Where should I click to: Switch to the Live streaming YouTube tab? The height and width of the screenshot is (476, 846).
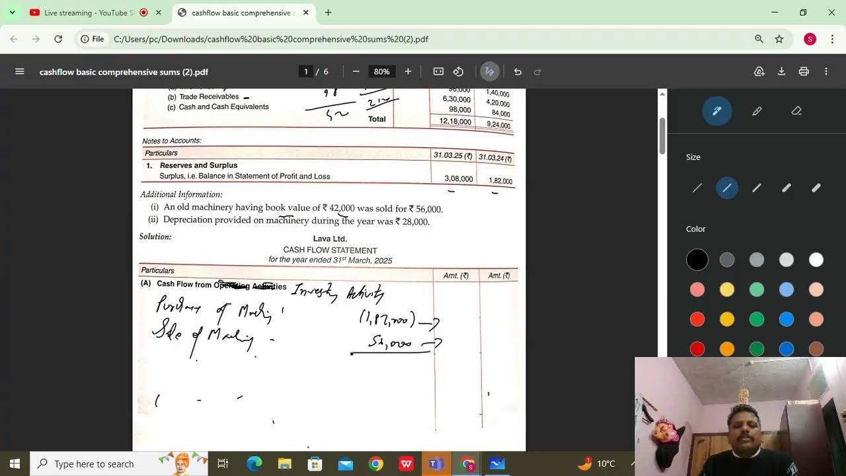click(x=89, y=13)
